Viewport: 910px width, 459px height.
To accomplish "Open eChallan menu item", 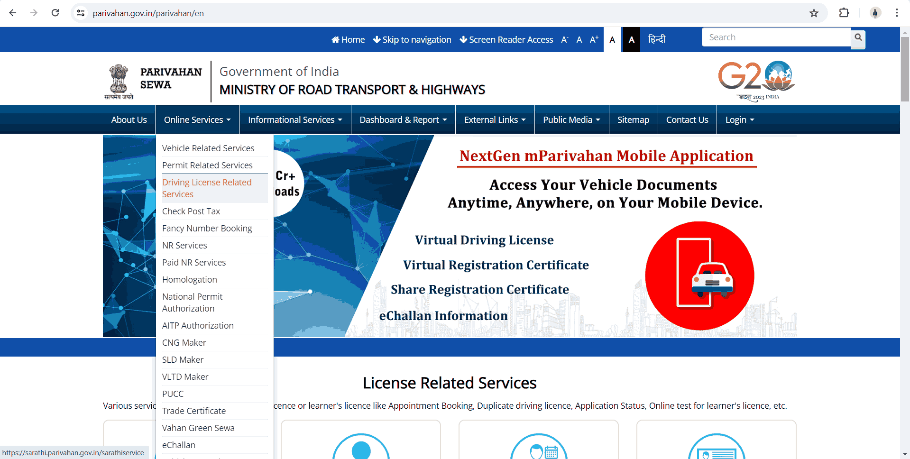I will (214, 445).
